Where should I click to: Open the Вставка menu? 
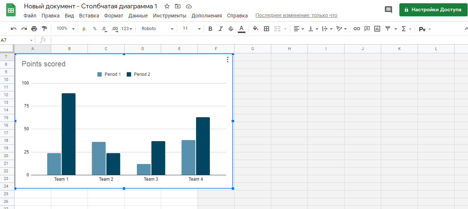(89, 16)
